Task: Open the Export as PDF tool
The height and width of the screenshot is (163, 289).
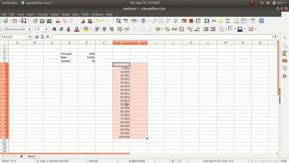Action: pyautogui.click(x=35, y=21)
